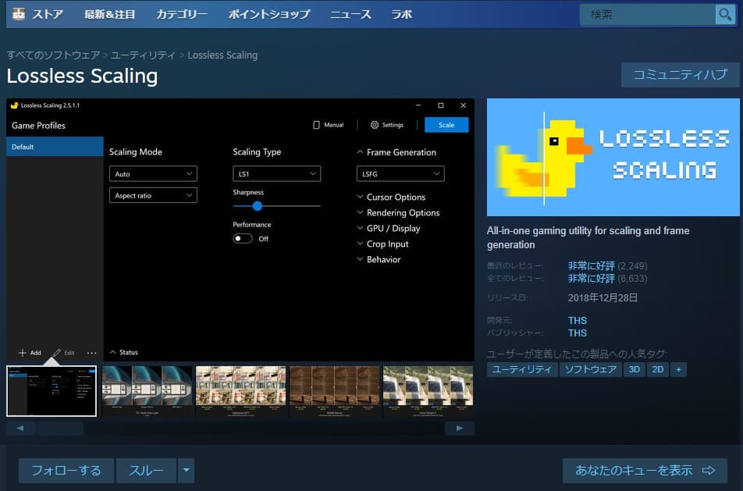Open the Scaling Type LS1 dropdown
The image size is (743, 491).
point(277,174)
